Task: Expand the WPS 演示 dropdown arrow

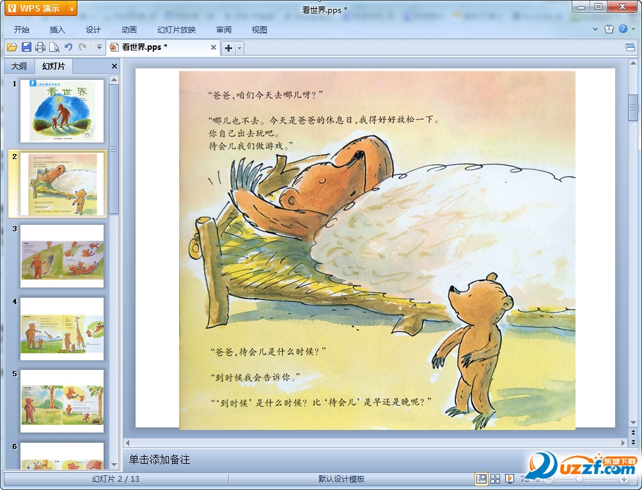Action: coord(72,8)
